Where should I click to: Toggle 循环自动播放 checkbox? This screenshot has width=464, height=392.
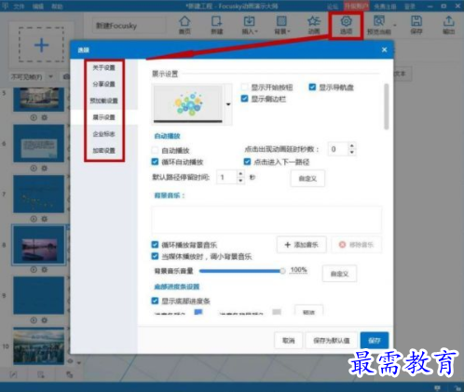pyautogui.click(x=155, y=162)
